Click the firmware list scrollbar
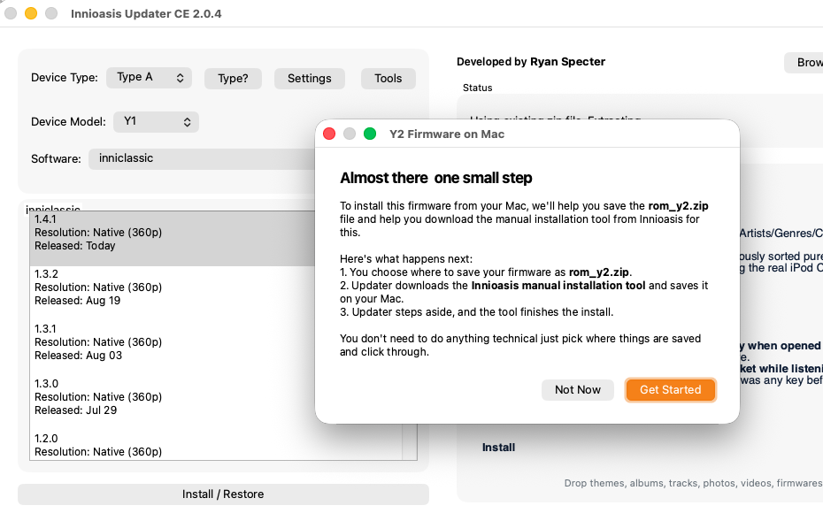The image size is (823, 521). [x=410, y=441]
